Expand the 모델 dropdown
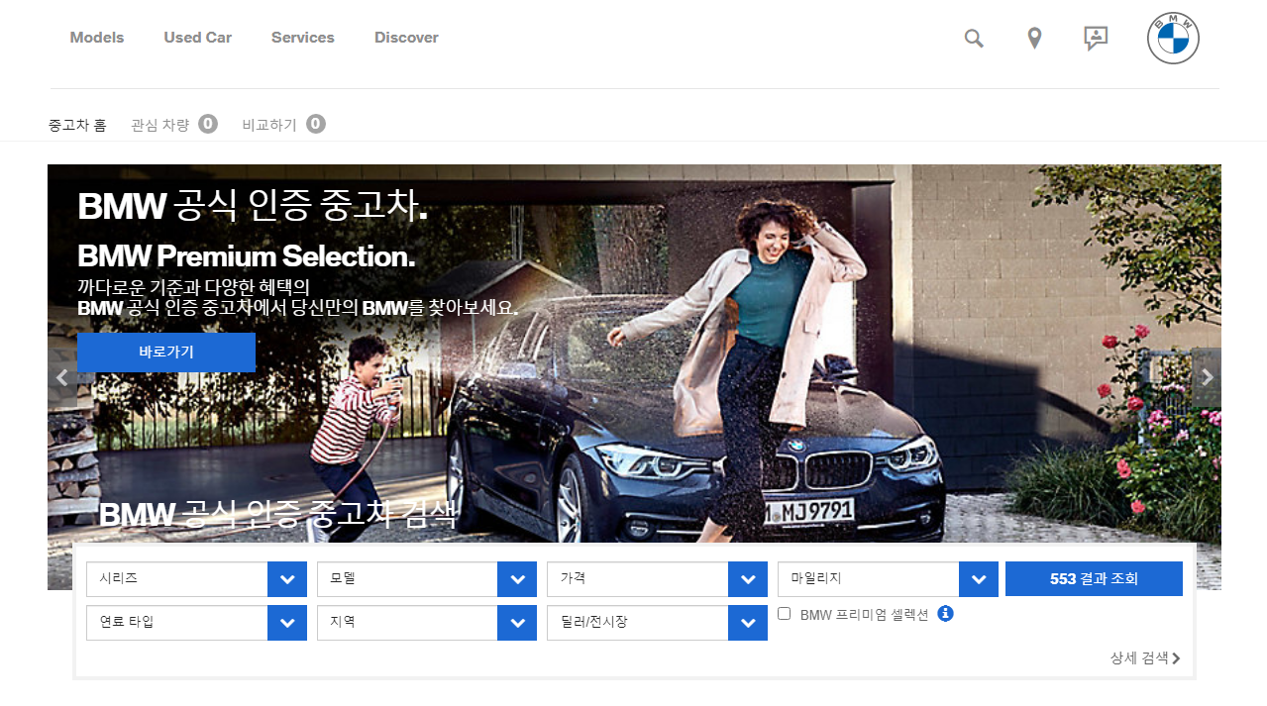1267x706 pixels. coord(427,579)
